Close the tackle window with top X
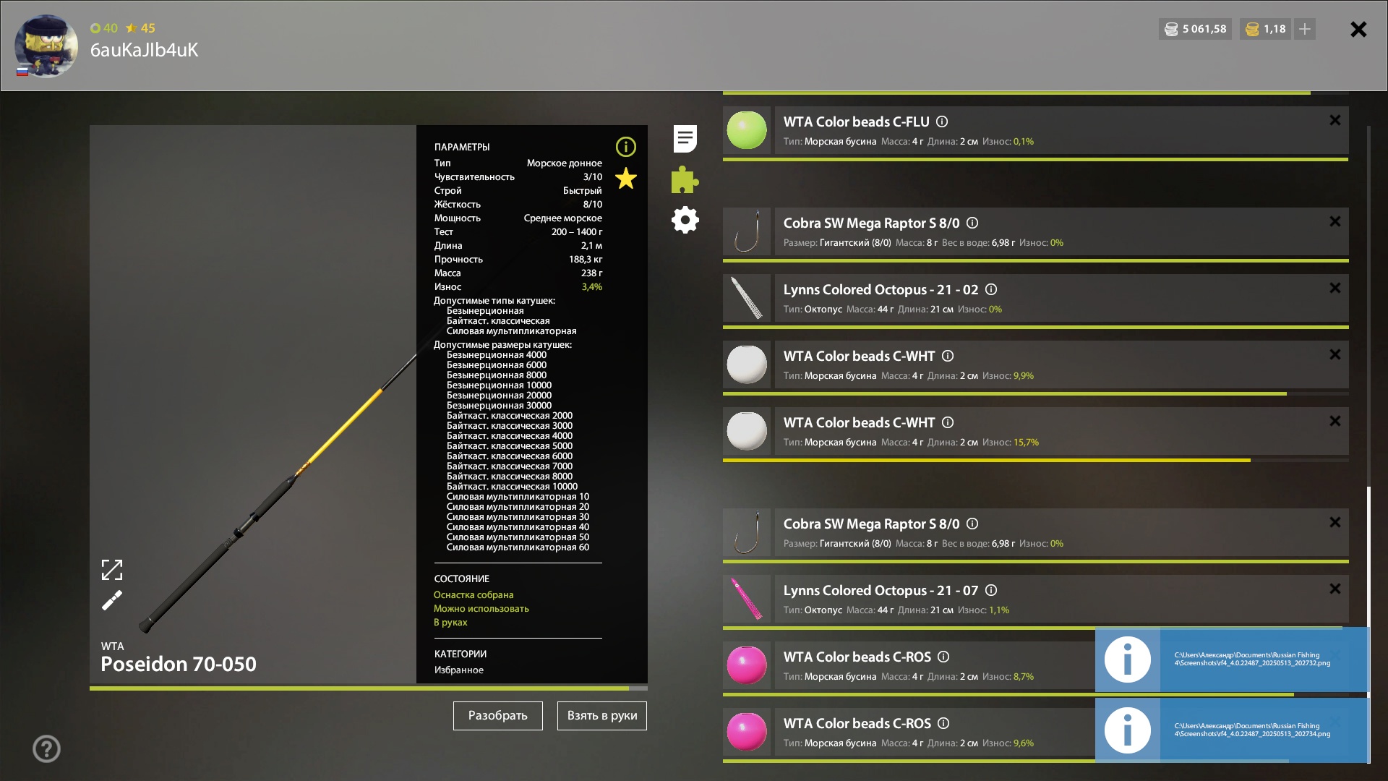 pyautogui.click(x=1358, y=29)
